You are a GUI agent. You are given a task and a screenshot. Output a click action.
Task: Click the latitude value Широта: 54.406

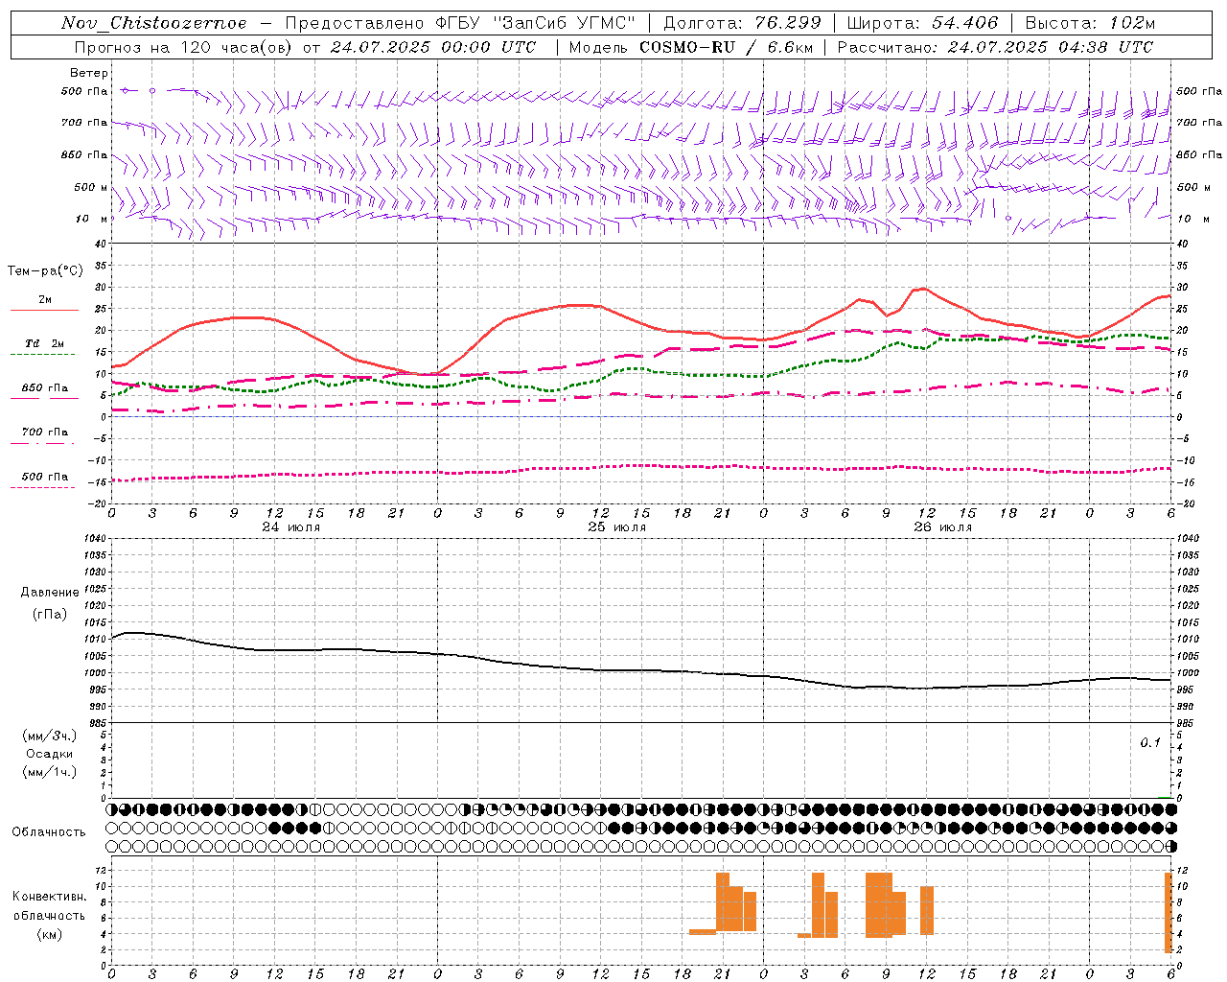[x=922, y=23]
